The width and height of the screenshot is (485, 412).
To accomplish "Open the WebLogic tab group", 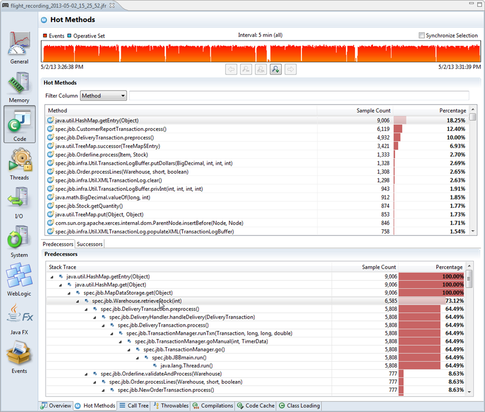I will point(19,280).
